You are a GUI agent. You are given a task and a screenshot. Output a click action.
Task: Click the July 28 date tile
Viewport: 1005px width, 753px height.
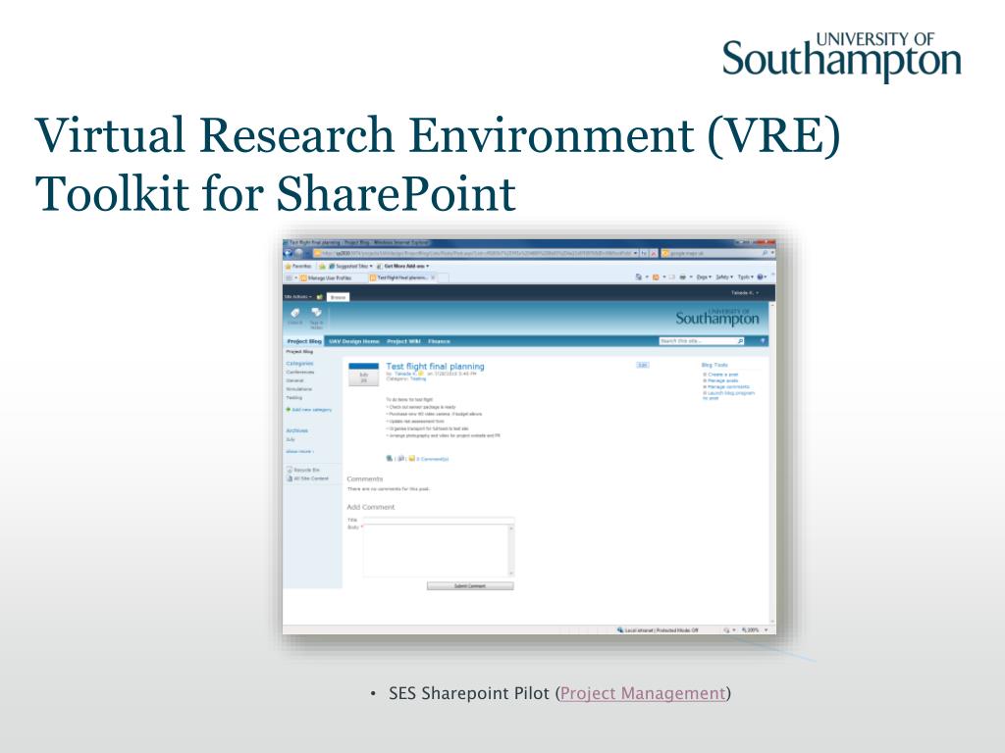coord(363,375)
